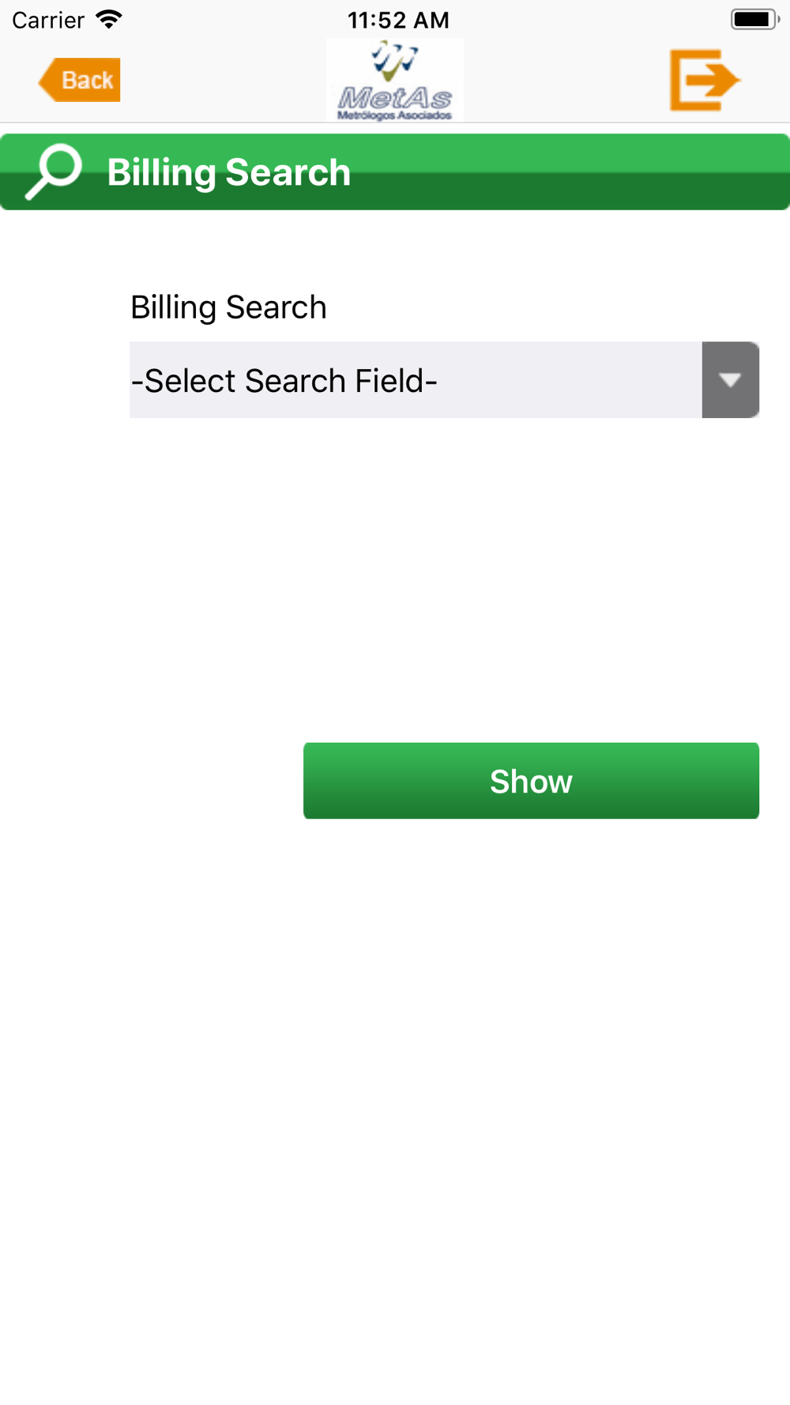This screenshot has height=1405, width=790.
Task: Tap the Wi-Fi signal icon in status bar
Action: click(109, 19)
